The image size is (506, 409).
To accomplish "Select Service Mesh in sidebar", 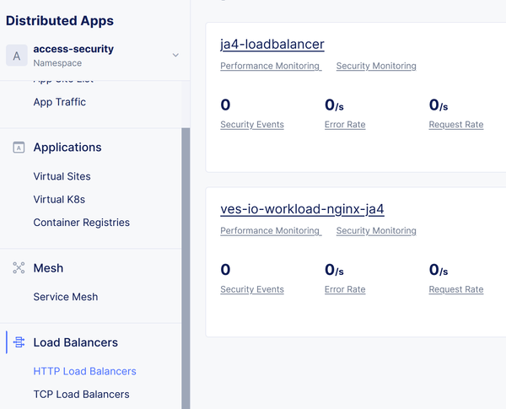I will pos(65,297).
